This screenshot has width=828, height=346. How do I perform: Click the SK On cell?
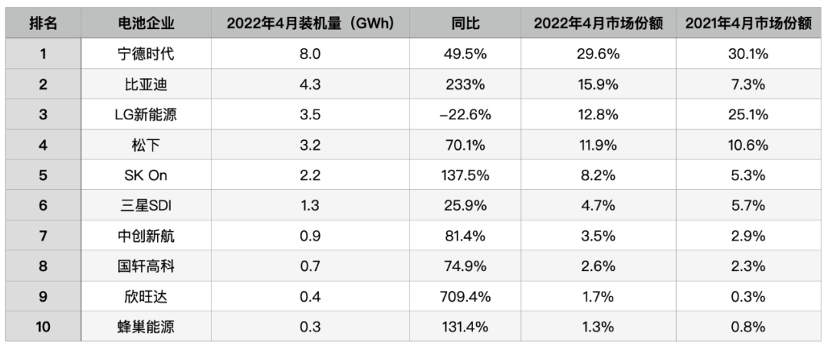[x=143, y=175]
